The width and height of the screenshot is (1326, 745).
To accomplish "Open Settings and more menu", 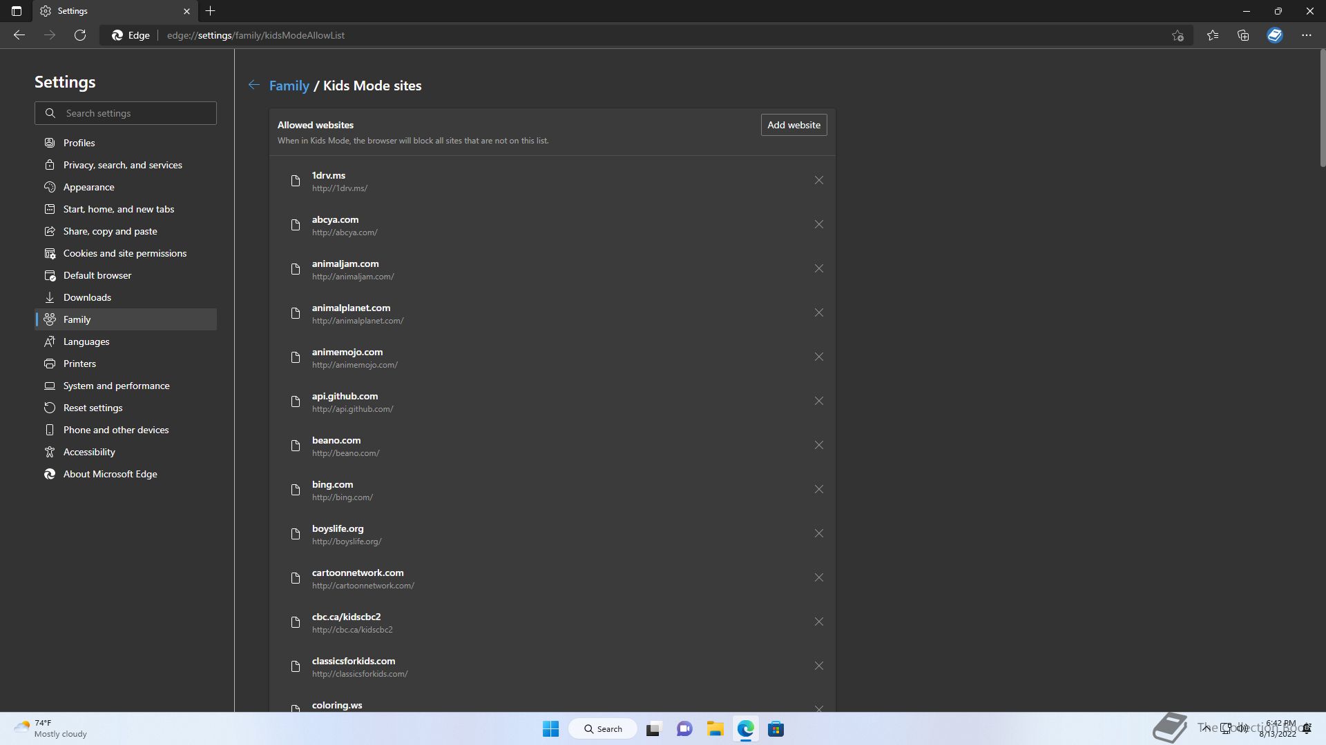I will click(x=1307, y=35).
